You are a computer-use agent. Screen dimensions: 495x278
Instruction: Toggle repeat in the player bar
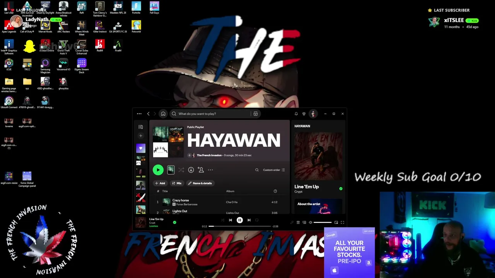pos(257,220)
